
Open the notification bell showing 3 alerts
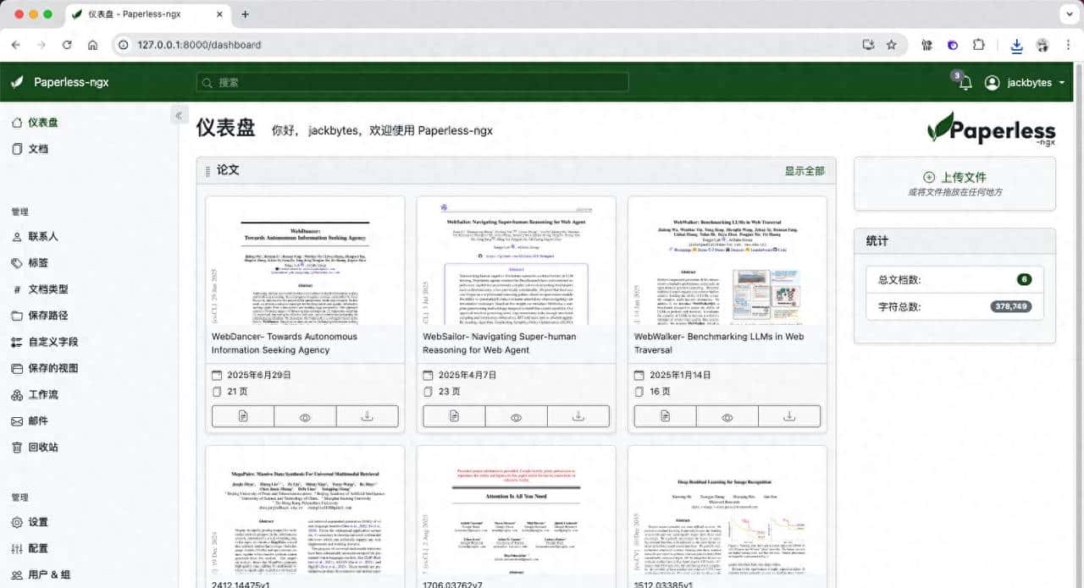[x=965, y=82]
